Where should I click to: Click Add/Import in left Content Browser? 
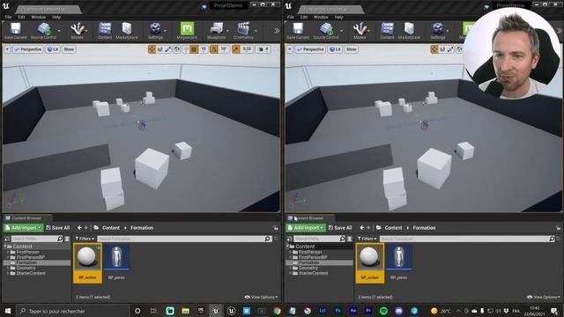coord(24,228)
